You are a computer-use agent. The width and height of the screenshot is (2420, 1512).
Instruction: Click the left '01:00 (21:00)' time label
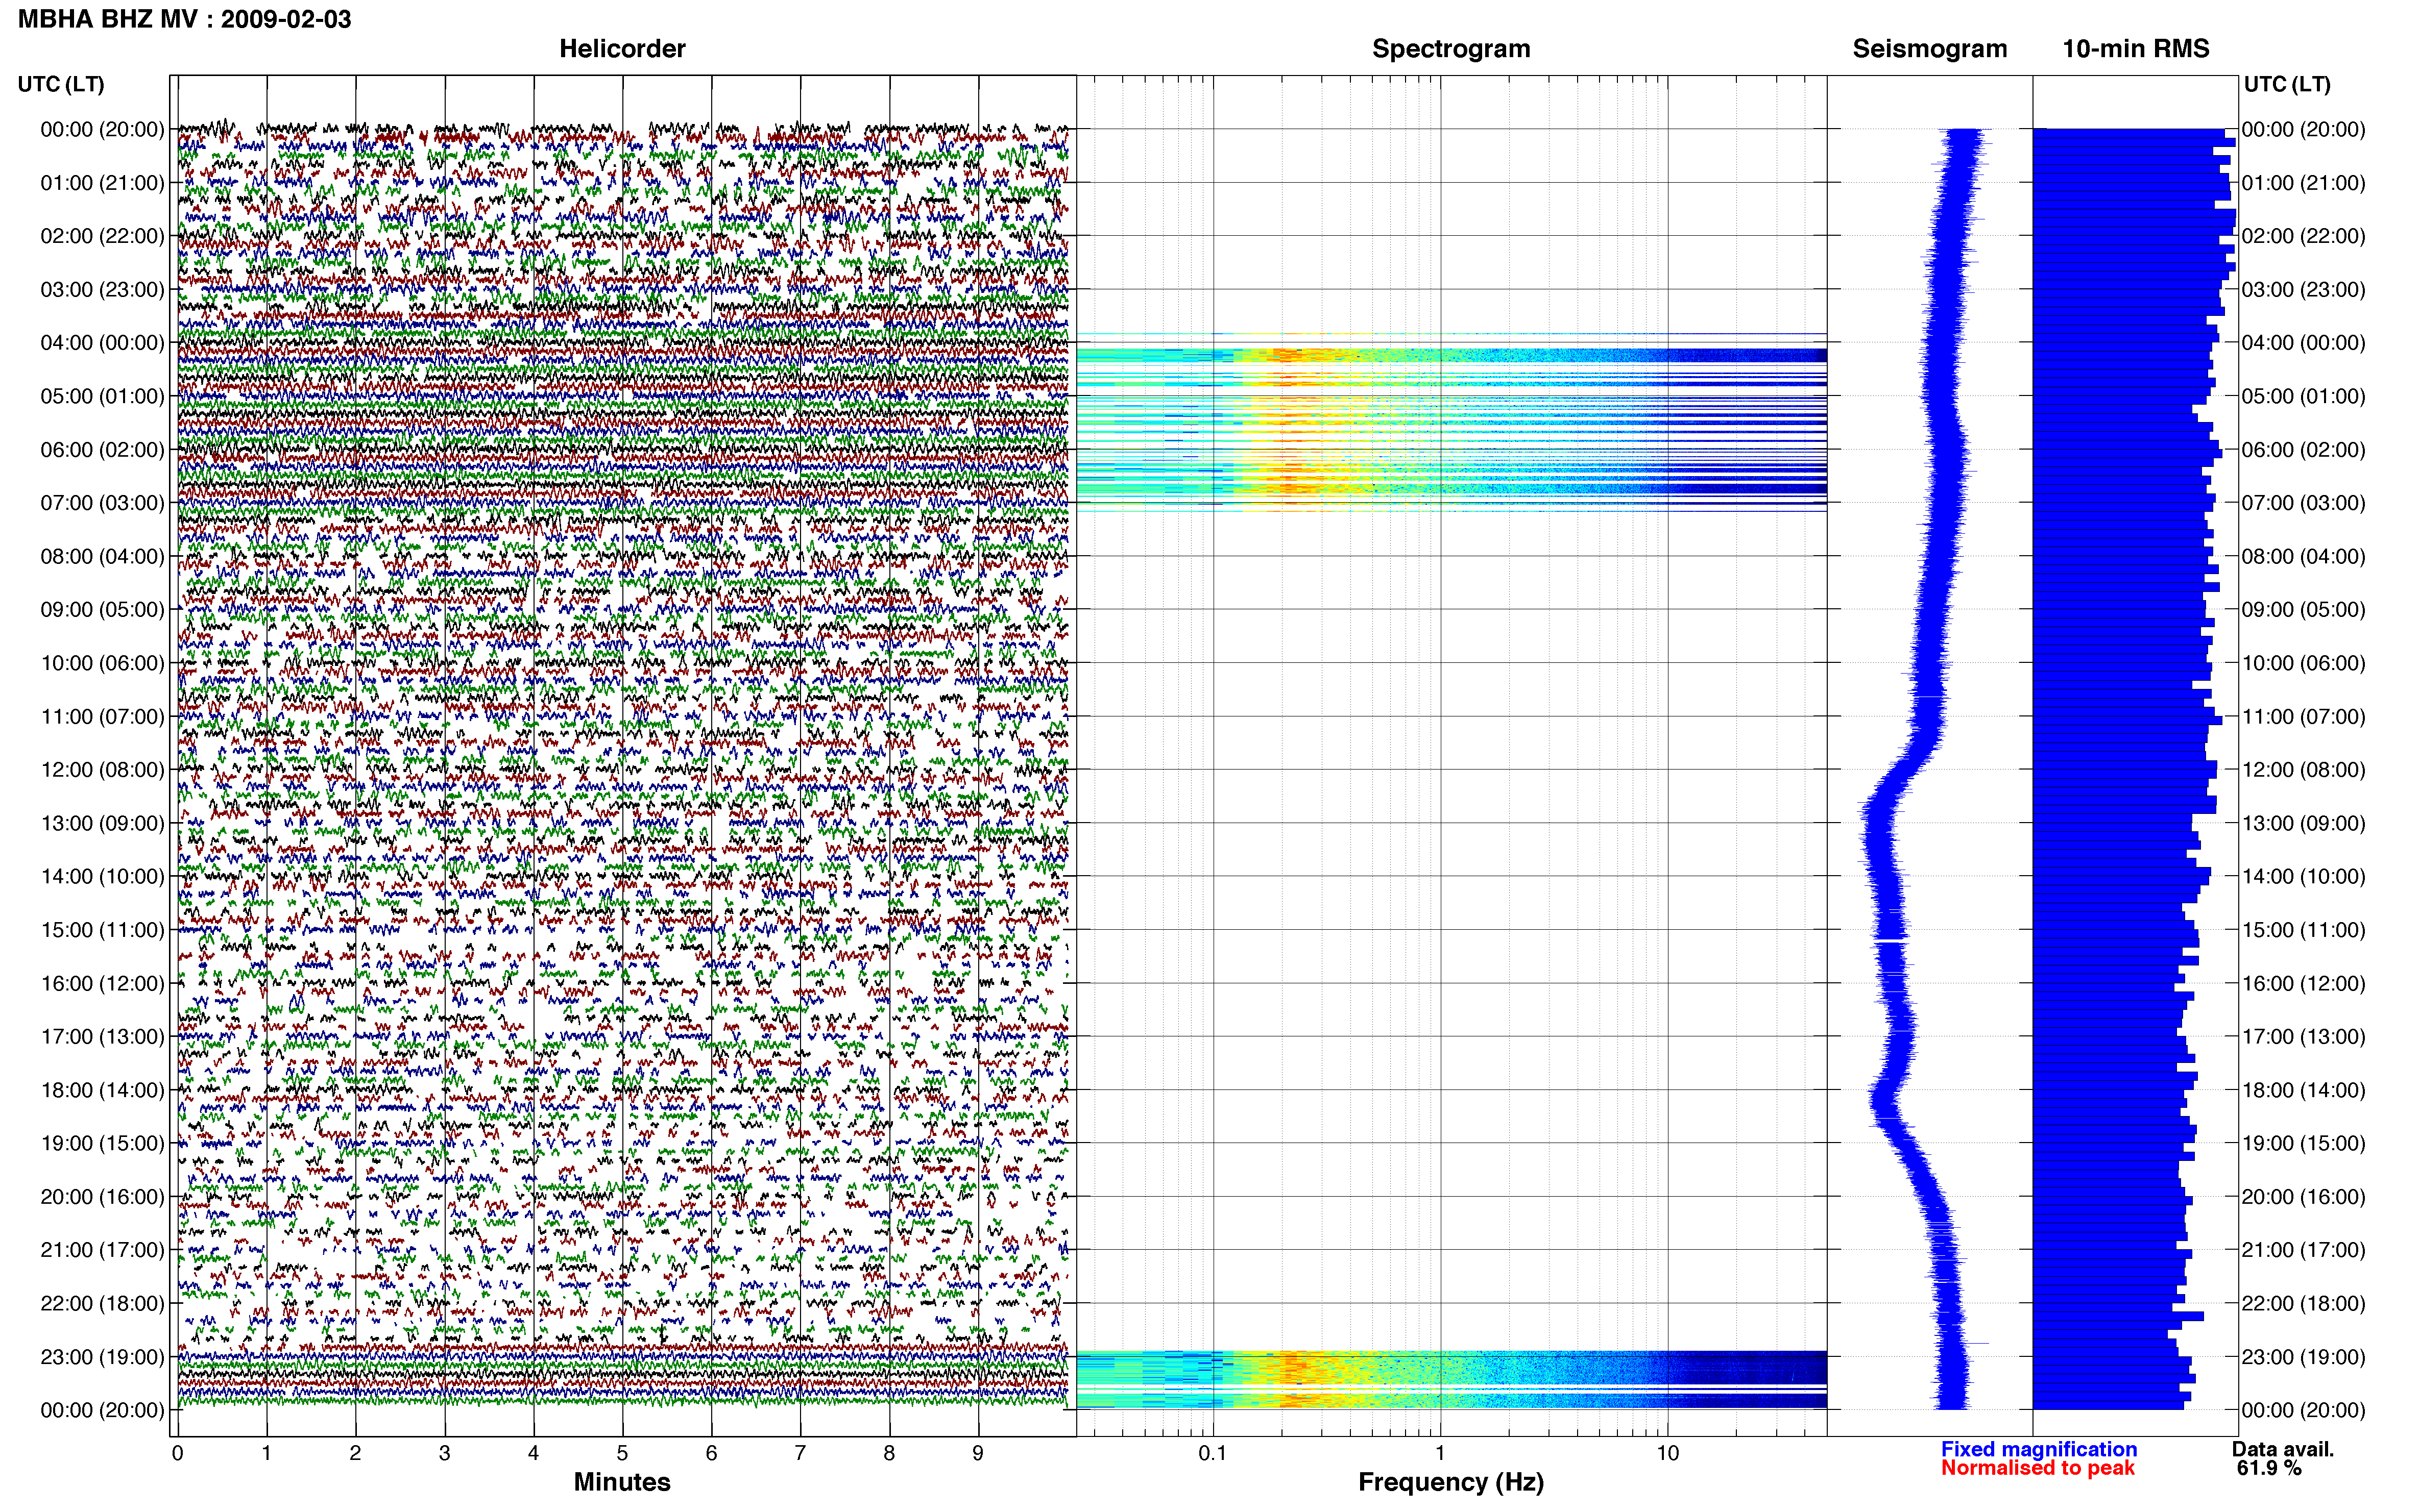(x=102, y=183)
